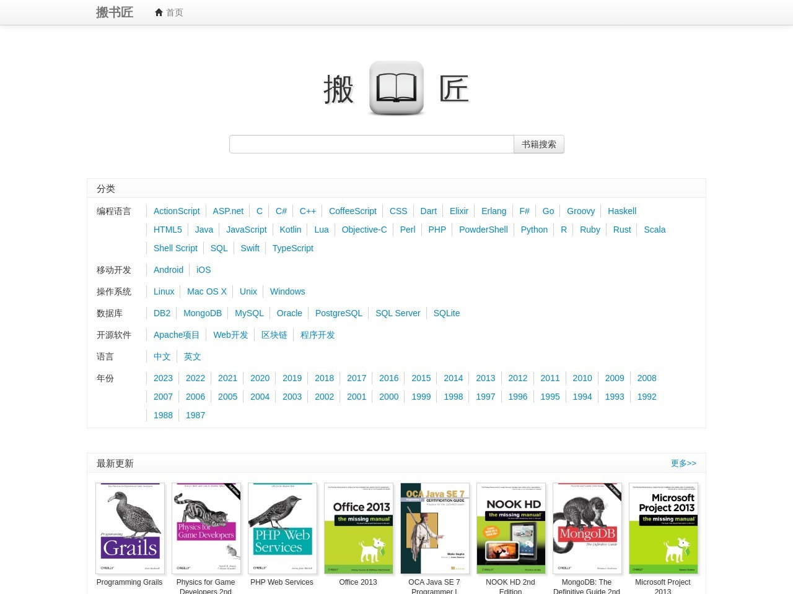
Task: Filter books by year 2023
Action: click(163, 378)
